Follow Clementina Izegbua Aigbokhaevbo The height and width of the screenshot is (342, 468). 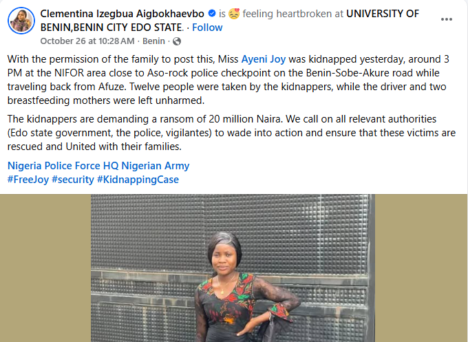click(x=207, y=28)
